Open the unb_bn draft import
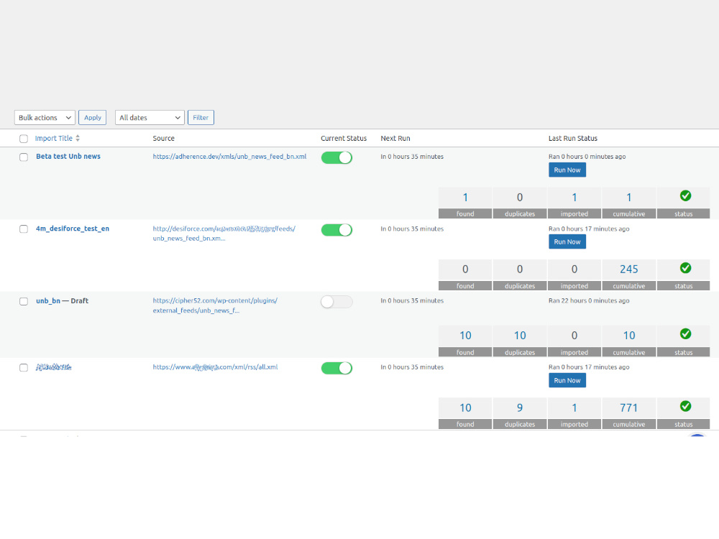The height and width of the screenshot is (539, 719). (x=48, y=300)
